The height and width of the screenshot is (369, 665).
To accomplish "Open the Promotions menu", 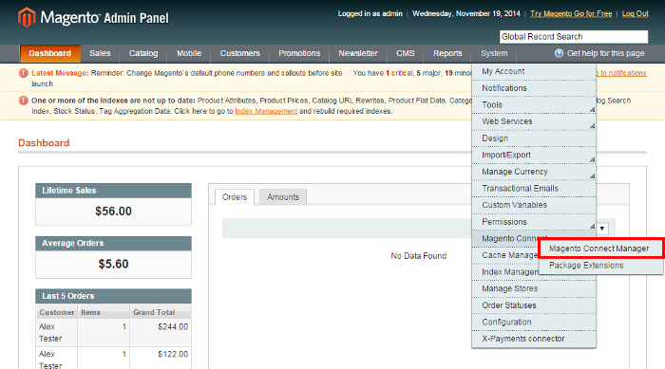I will tap(299, 53).
